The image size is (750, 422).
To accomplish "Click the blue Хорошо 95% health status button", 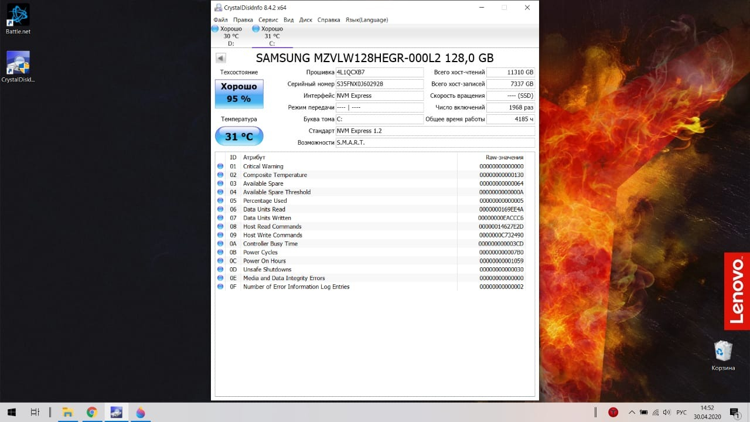I will pyautogui.click(x=239, y=94).
